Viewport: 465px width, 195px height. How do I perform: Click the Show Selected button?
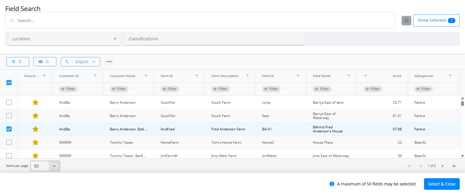point(436,21)
